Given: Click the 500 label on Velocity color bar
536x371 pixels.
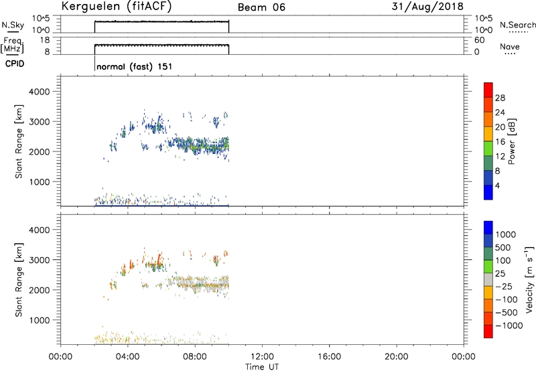Looking at the screenshot, I should point(504,247).
